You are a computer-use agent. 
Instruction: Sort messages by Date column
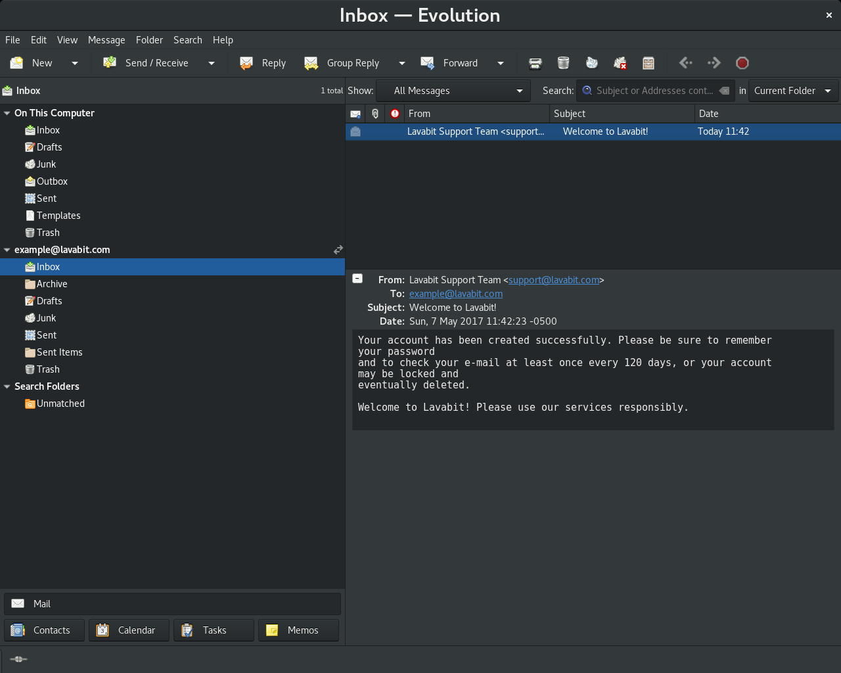(767, 114)
